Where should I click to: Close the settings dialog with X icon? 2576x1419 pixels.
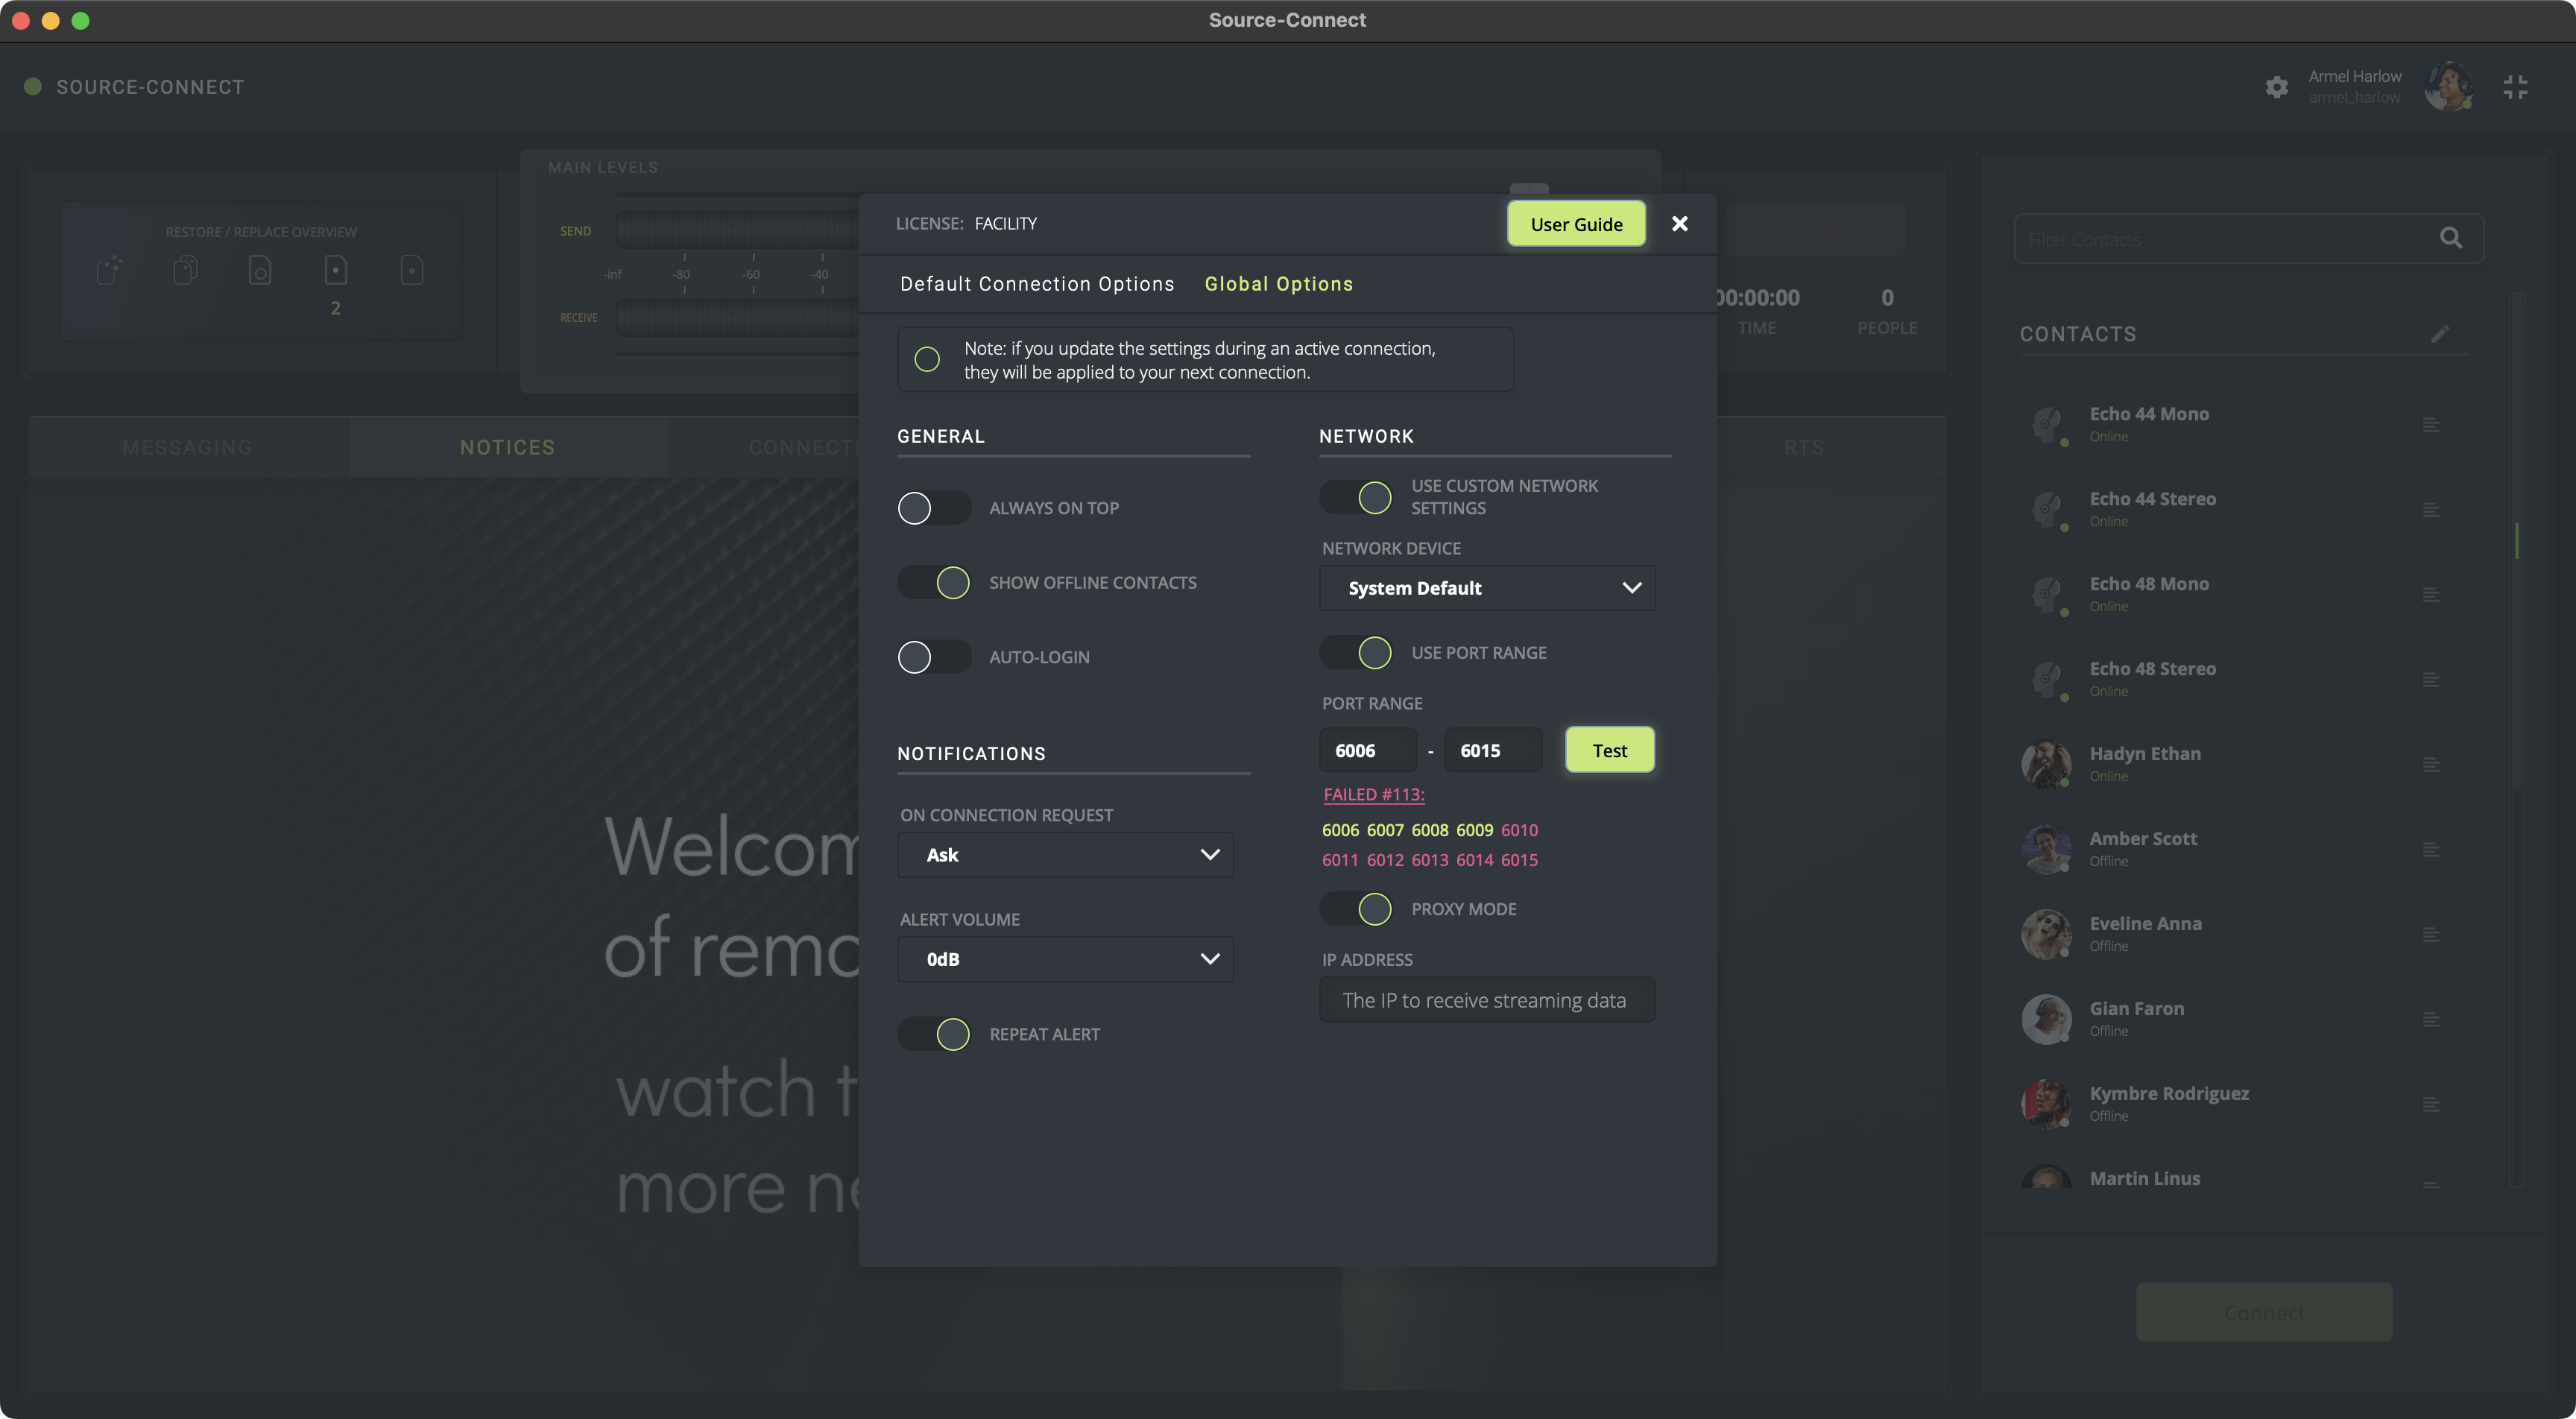tap(1680, 224)
